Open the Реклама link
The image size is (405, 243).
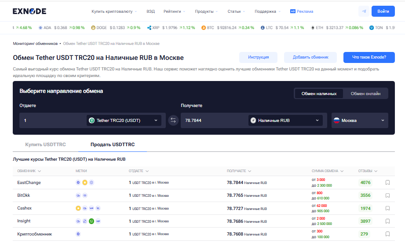pos(302,11)
